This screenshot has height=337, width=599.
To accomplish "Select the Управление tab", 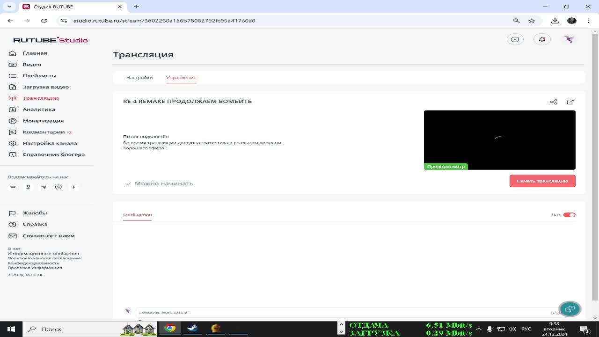I will tap(181, 78).
